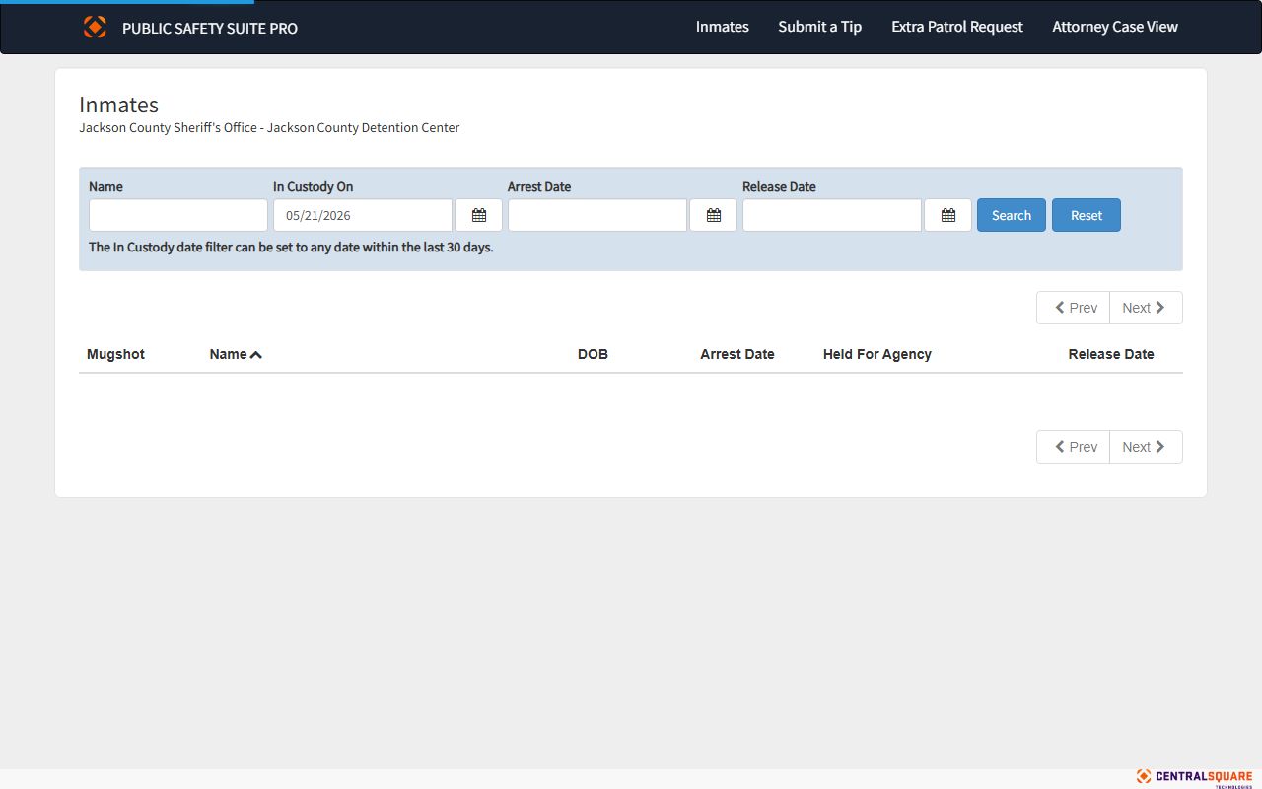Click the bottom Next pagination button
Image resolution: width=1262 pixels, height=789 pixels.
click(x=1146, y=447)
